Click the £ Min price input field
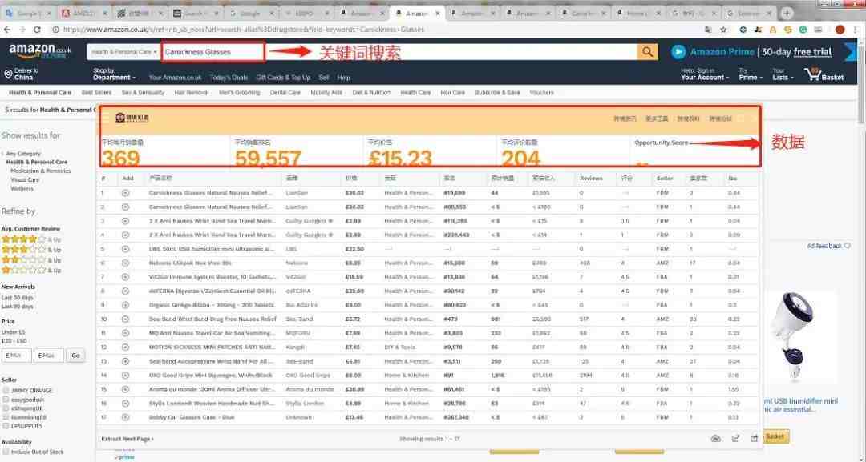 pos(17,356)
